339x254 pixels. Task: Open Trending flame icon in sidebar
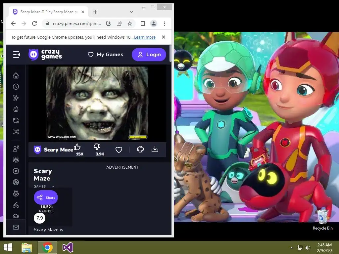(16, 109)
